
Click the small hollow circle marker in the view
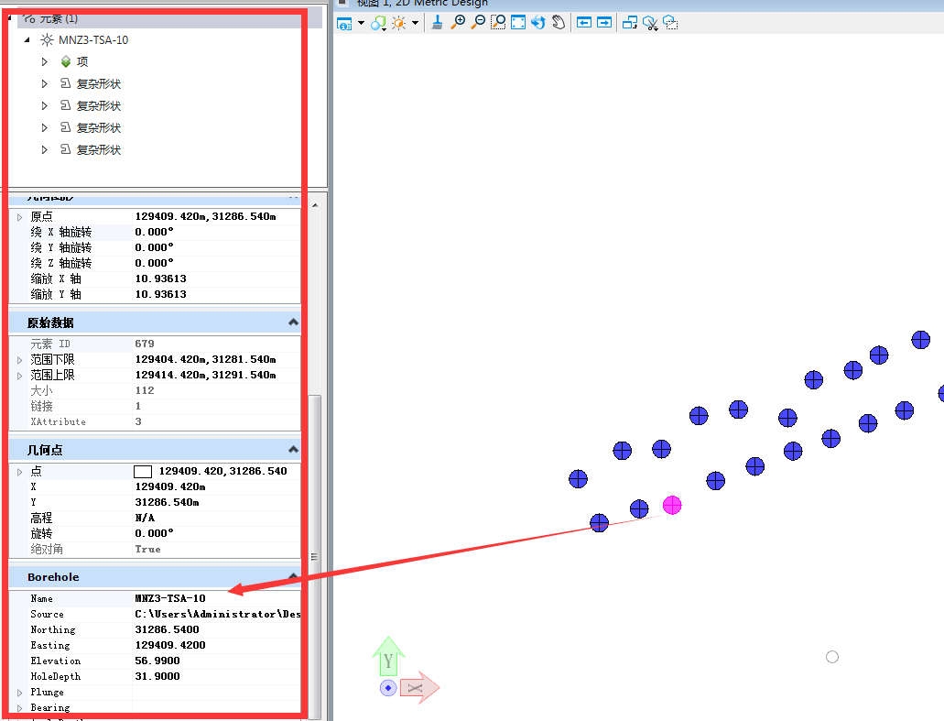click(x=832, y=657)
